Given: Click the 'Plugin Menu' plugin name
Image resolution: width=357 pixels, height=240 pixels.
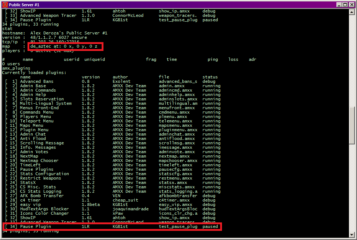Looking at the screenshot, I should (34, 130).
